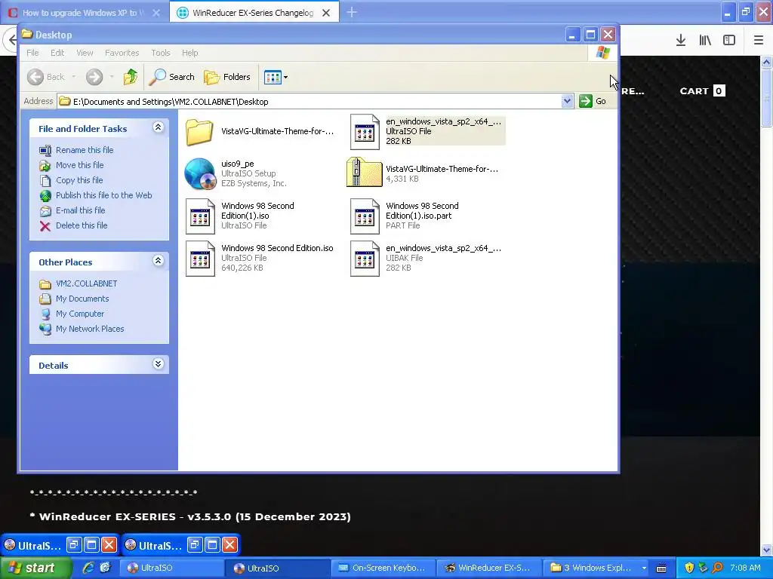Open the browser Library icon
Screen dimensions: 773x579
coord(705,40)
